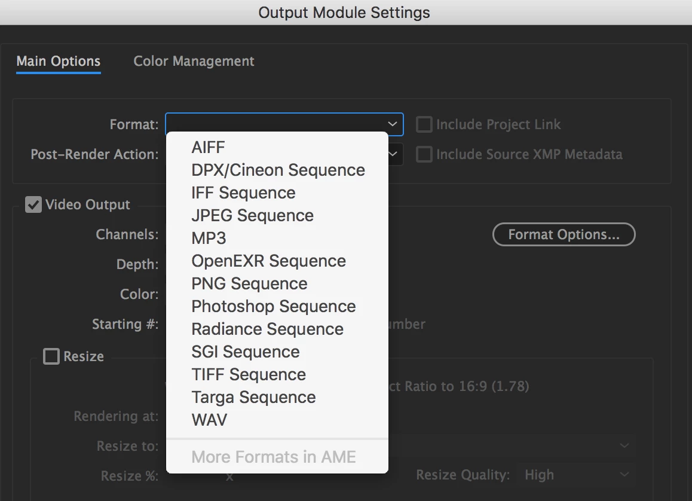Pick PNG Sequence from the list
692x501 pixels.
[x=249, y=283]
